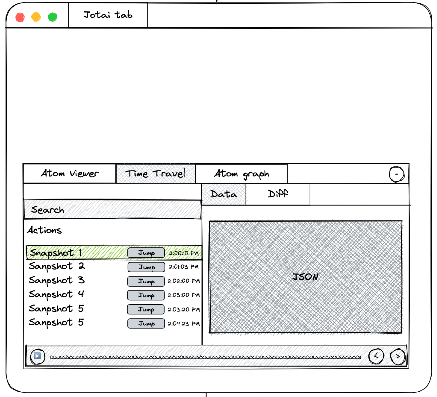This screenshot has height=397, width=437.
Task: Click Jump for Sanpshot 4
Action: (146, 295)
